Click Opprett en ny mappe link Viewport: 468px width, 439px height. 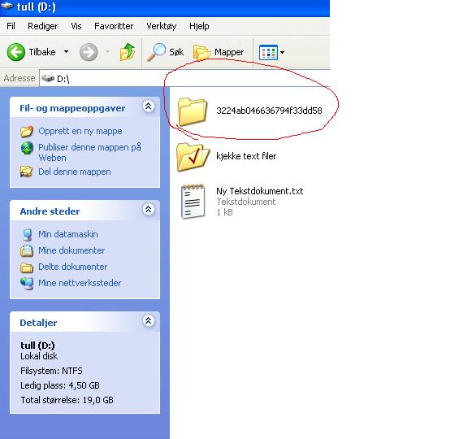point(80,131)
